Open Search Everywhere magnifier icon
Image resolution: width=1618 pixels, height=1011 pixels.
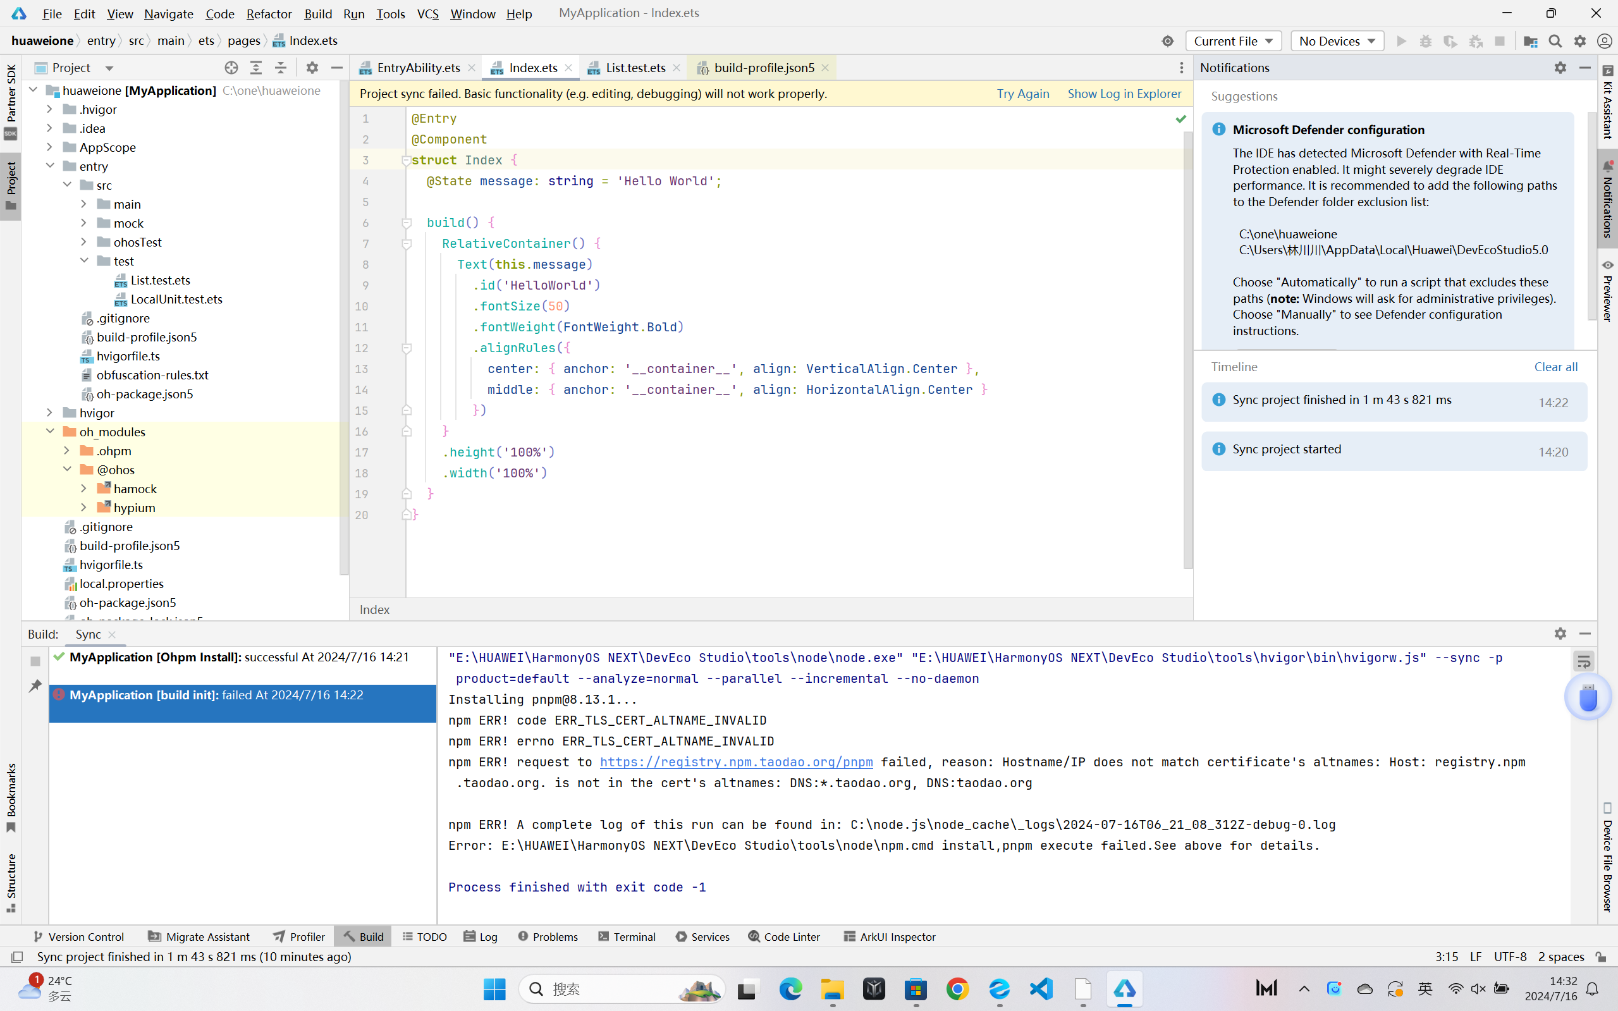click(x=1555, y=41)
